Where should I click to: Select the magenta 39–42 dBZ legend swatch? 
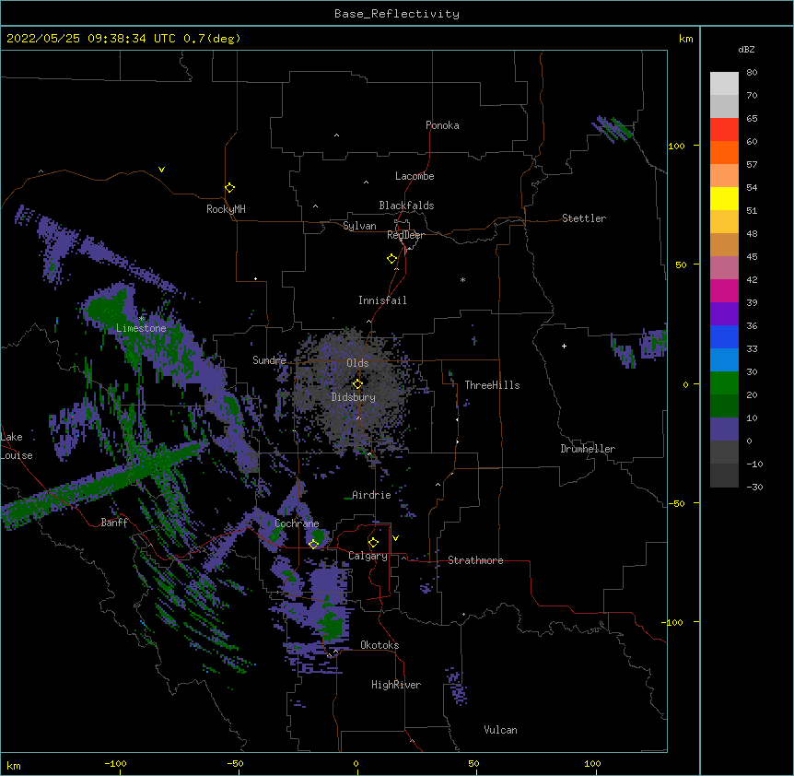point(724,290)
